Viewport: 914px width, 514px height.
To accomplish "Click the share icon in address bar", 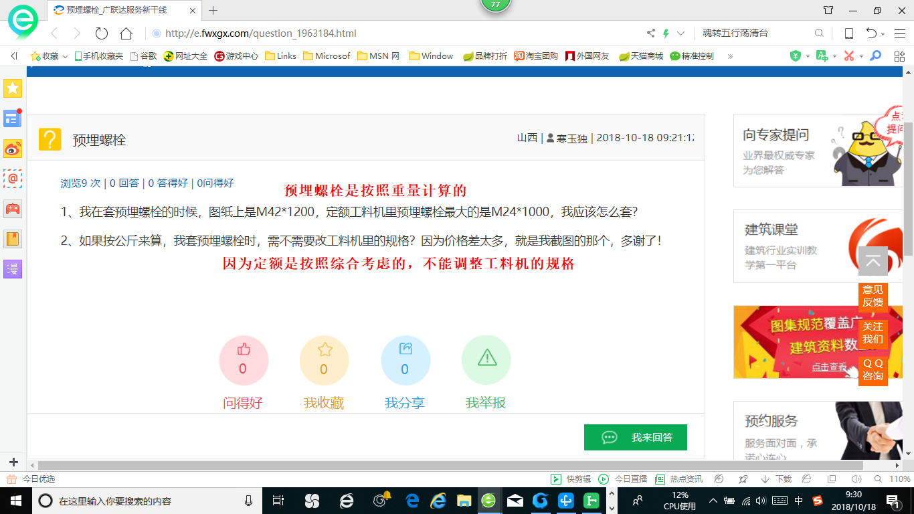I will [x=650, y=33].
